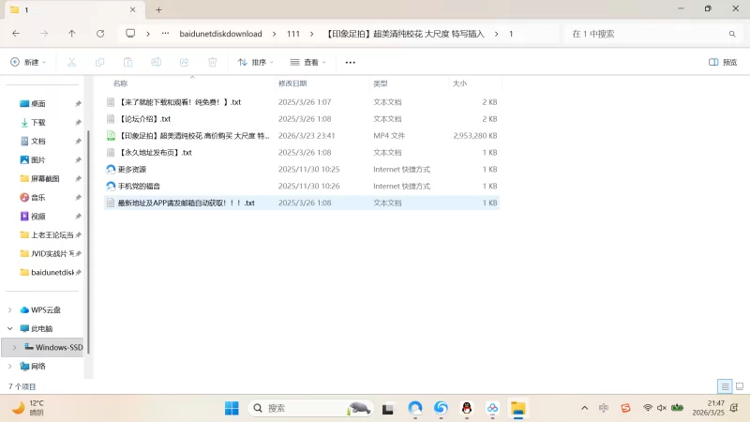The image size is (750, 422).
Task: Refresh the current folder view
Action: click(x=100, y=34)
